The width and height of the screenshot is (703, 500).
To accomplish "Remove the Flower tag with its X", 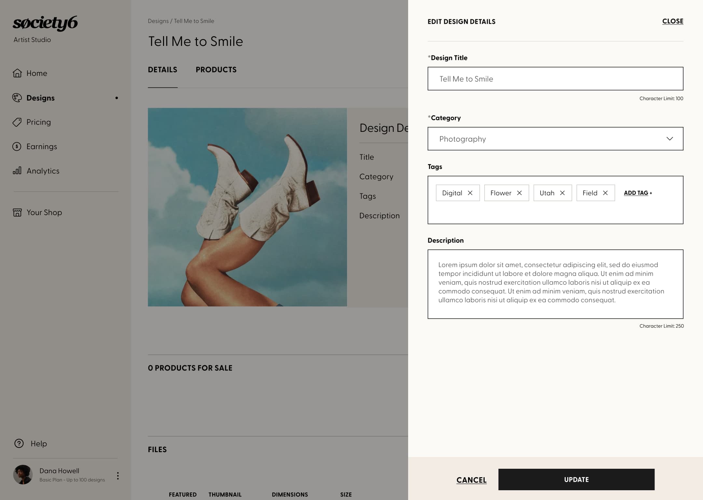I will pos(519,193).
